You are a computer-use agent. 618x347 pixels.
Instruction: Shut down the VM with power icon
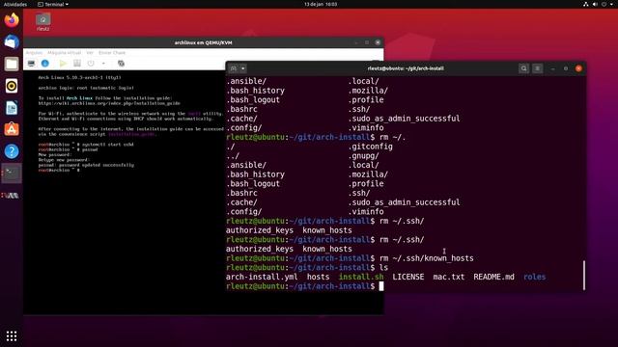91,64
